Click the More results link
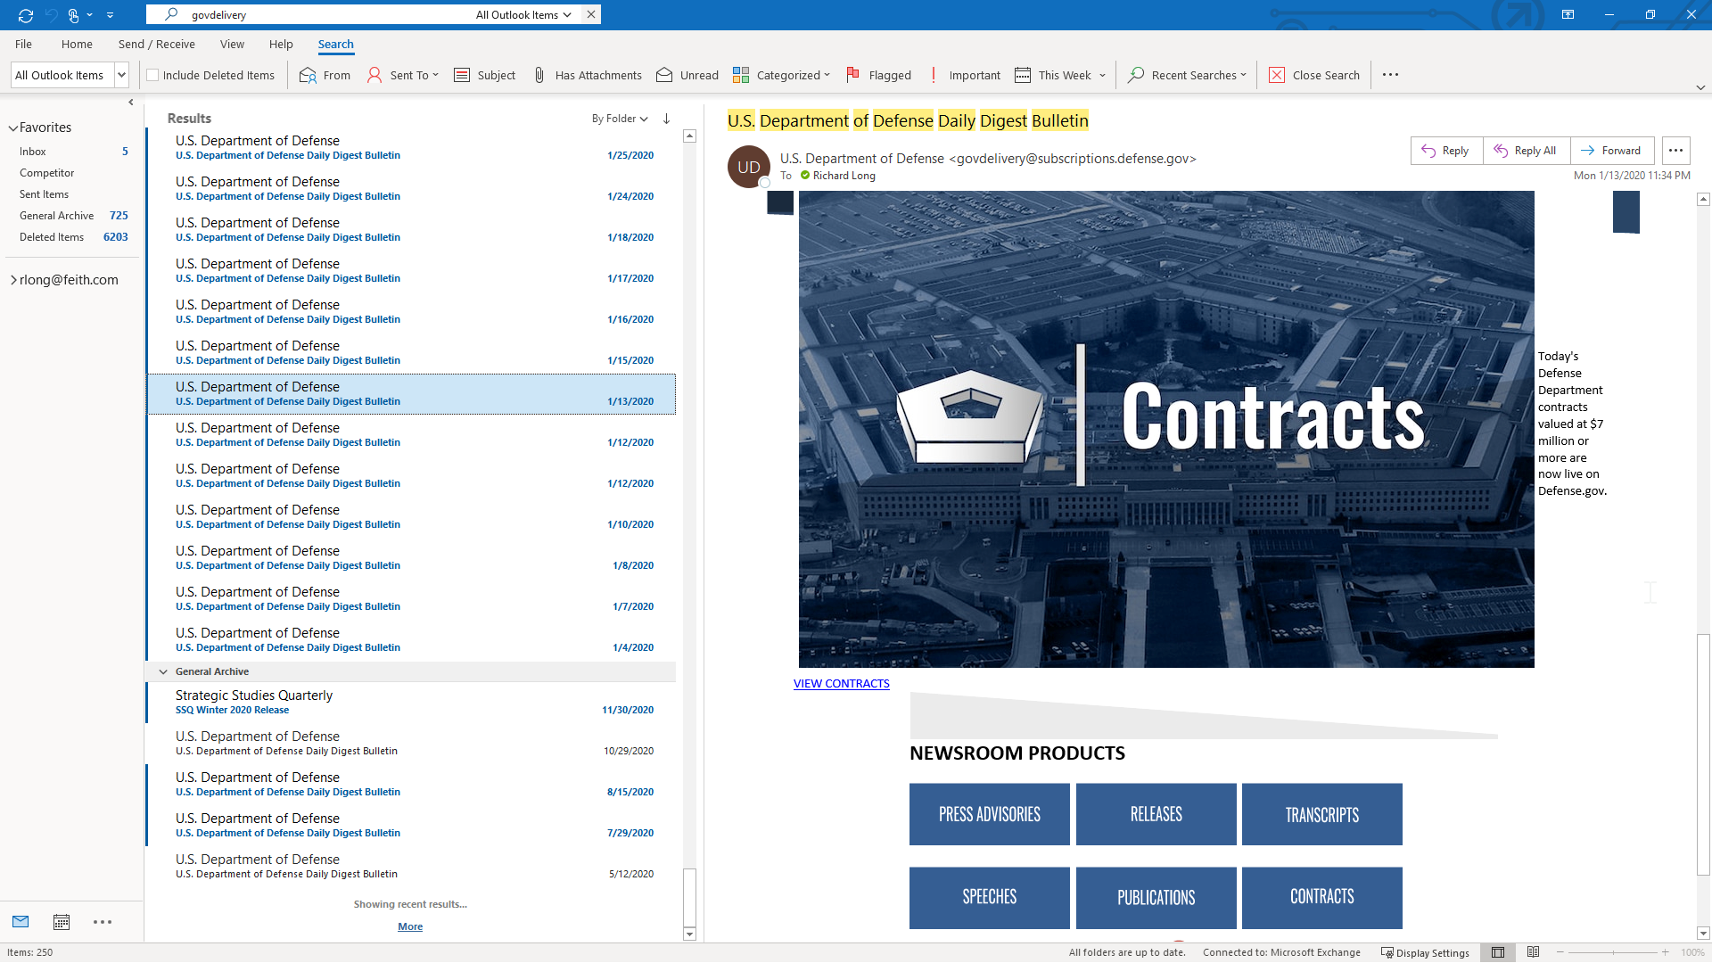Viewport: 1712px width, 963px height. (x=410, y=927)
